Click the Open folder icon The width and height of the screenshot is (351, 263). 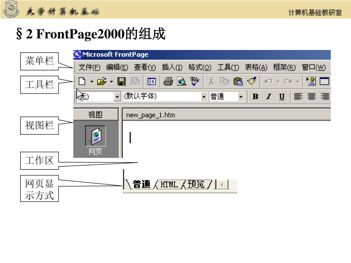point(102,82)
